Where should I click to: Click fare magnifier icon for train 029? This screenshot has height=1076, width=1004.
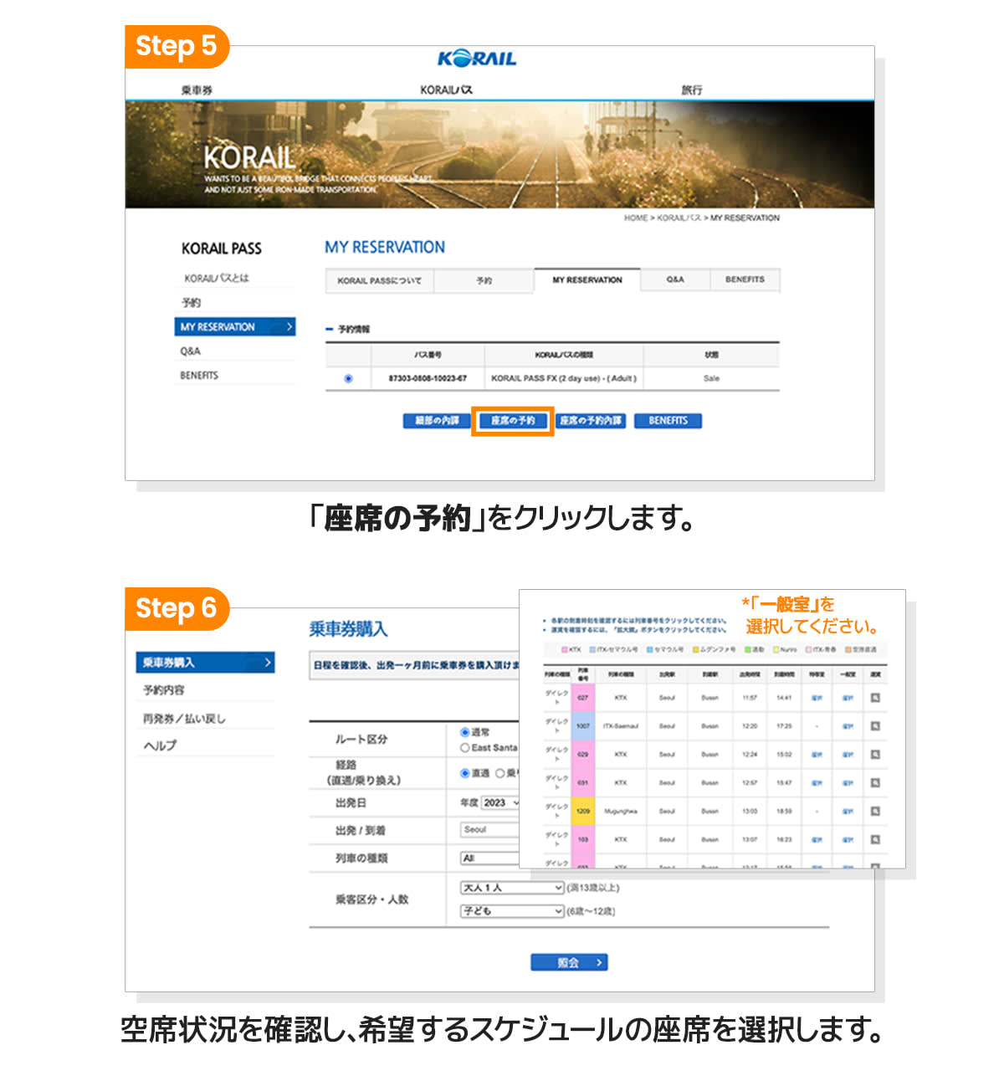coord(875,755)
